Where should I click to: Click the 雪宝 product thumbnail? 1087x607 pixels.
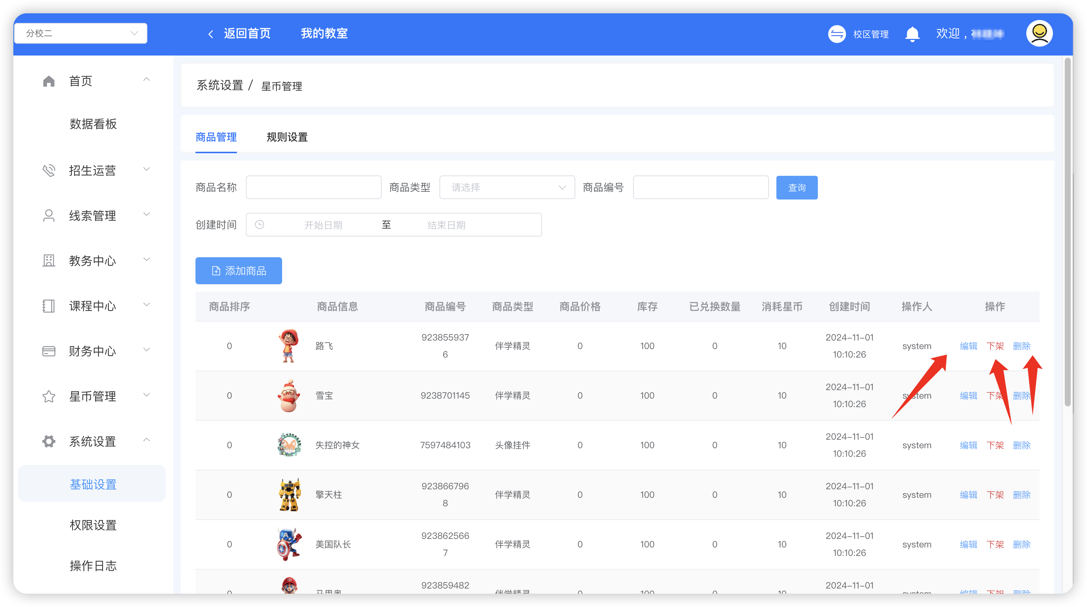289,396
